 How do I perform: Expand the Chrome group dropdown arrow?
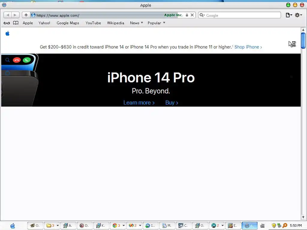click(124, 226)
